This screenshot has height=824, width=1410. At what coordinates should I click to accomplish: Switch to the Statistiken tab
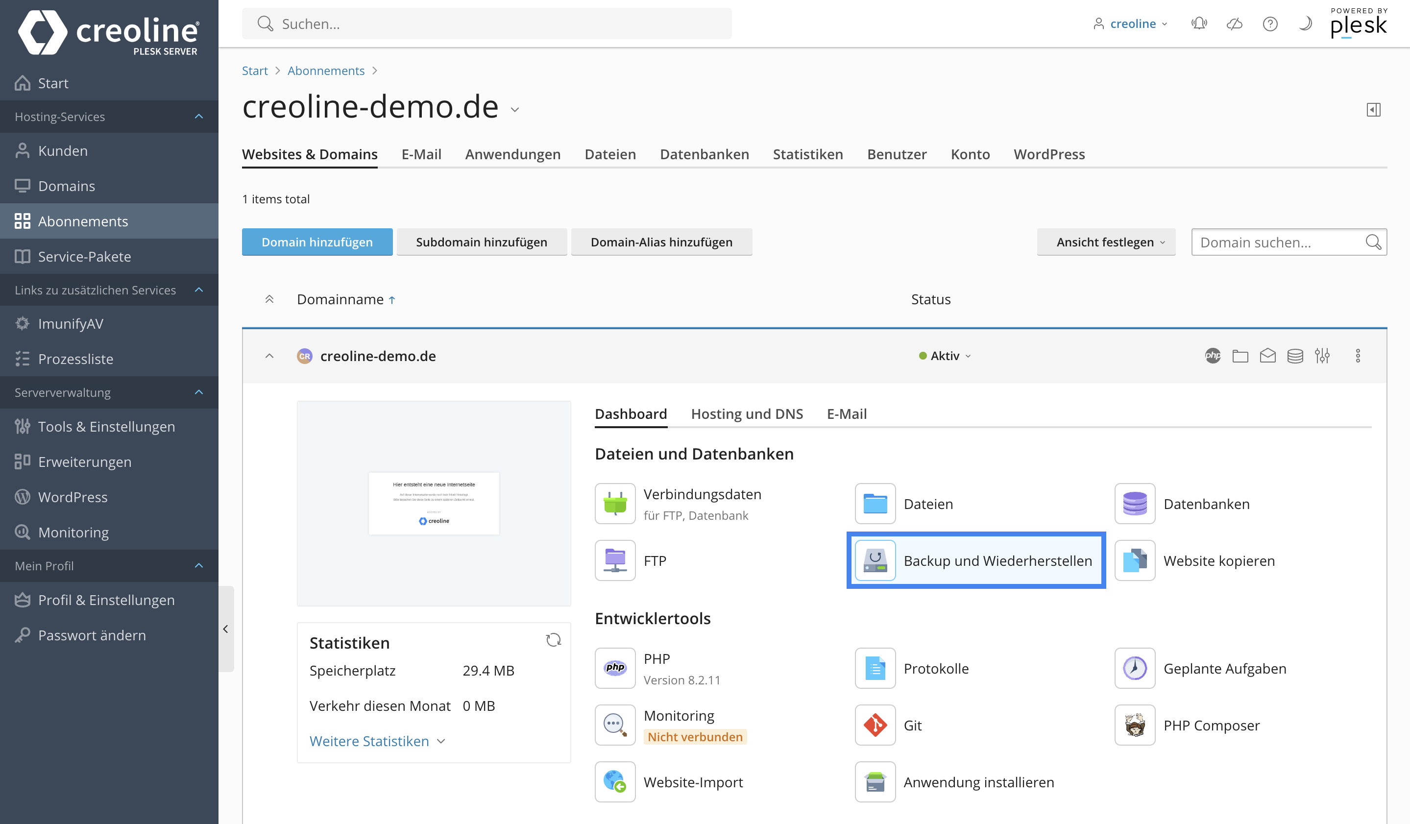click(x=808, y=154)
